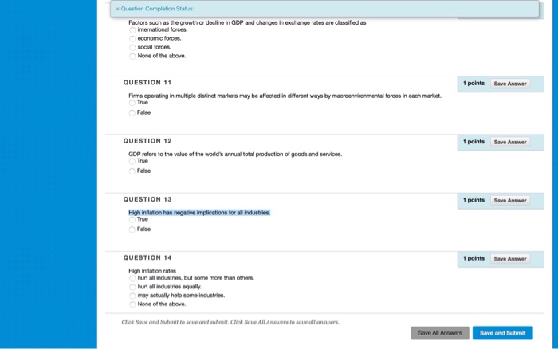Click '1 points' label of Question 12

(x=474, y=142)
